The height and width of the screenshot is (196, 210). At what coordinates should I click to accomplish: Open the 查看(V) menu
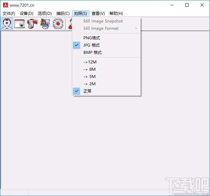click(98, 14)
